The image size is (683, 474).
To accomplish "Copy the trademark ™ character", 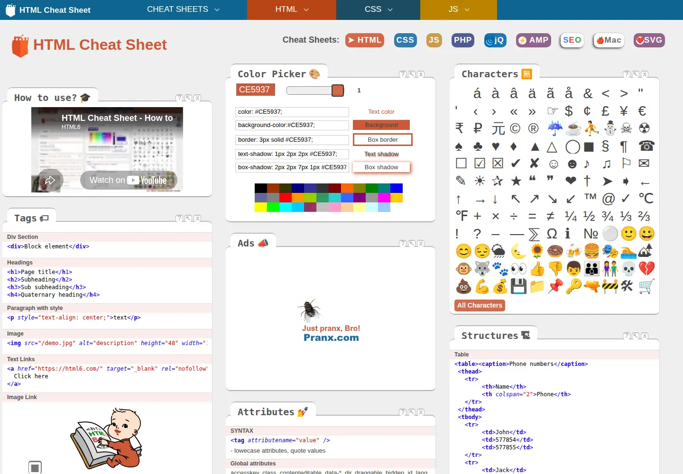I will tap(590, 197).
